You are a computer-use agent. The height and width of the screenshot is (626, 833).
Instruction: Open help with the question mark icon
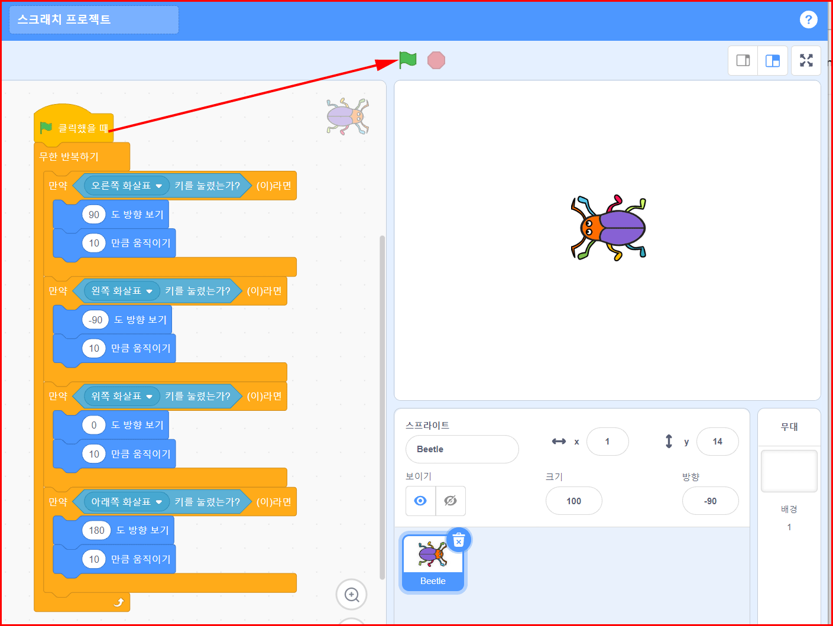808,20
